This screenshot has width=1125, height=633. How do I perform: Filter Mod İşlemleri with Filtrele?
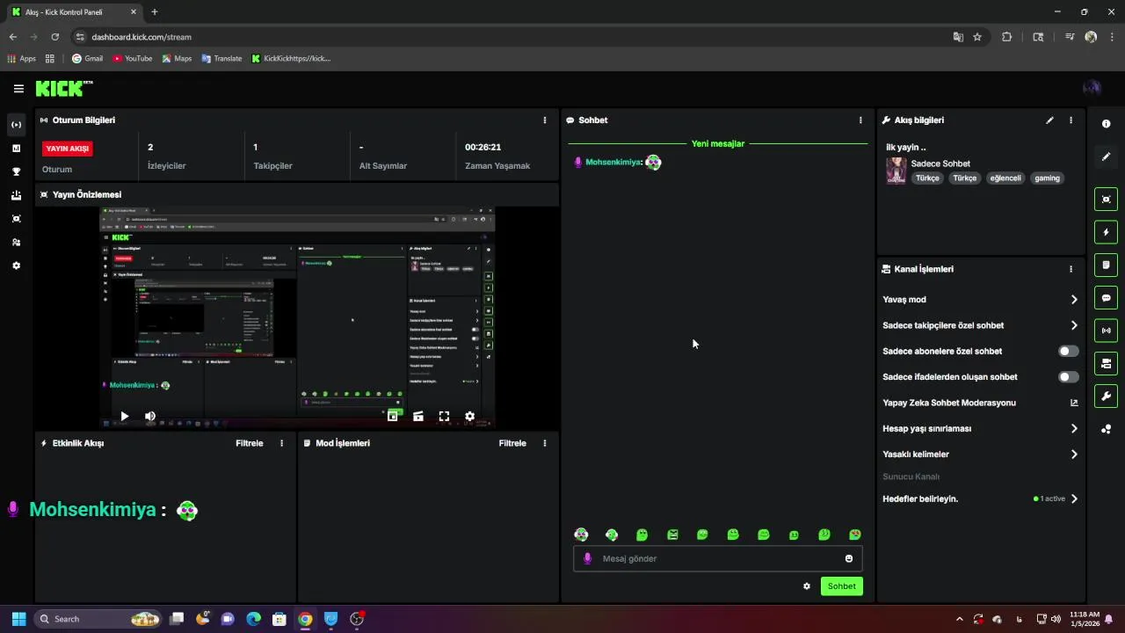[512, 443]
